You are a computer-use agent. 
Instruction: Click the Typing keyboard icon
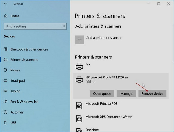5,91
